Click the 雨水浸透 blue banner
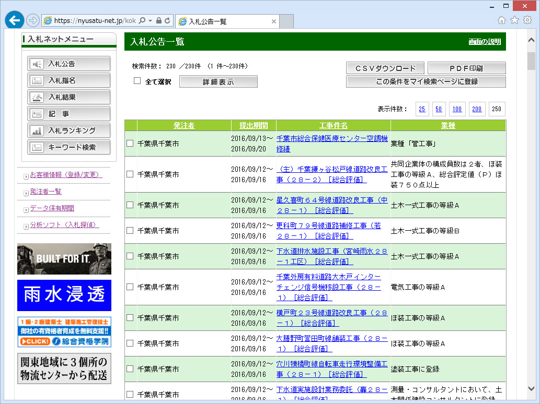Viewport: 540px width, 404px height. click(64, 295)
